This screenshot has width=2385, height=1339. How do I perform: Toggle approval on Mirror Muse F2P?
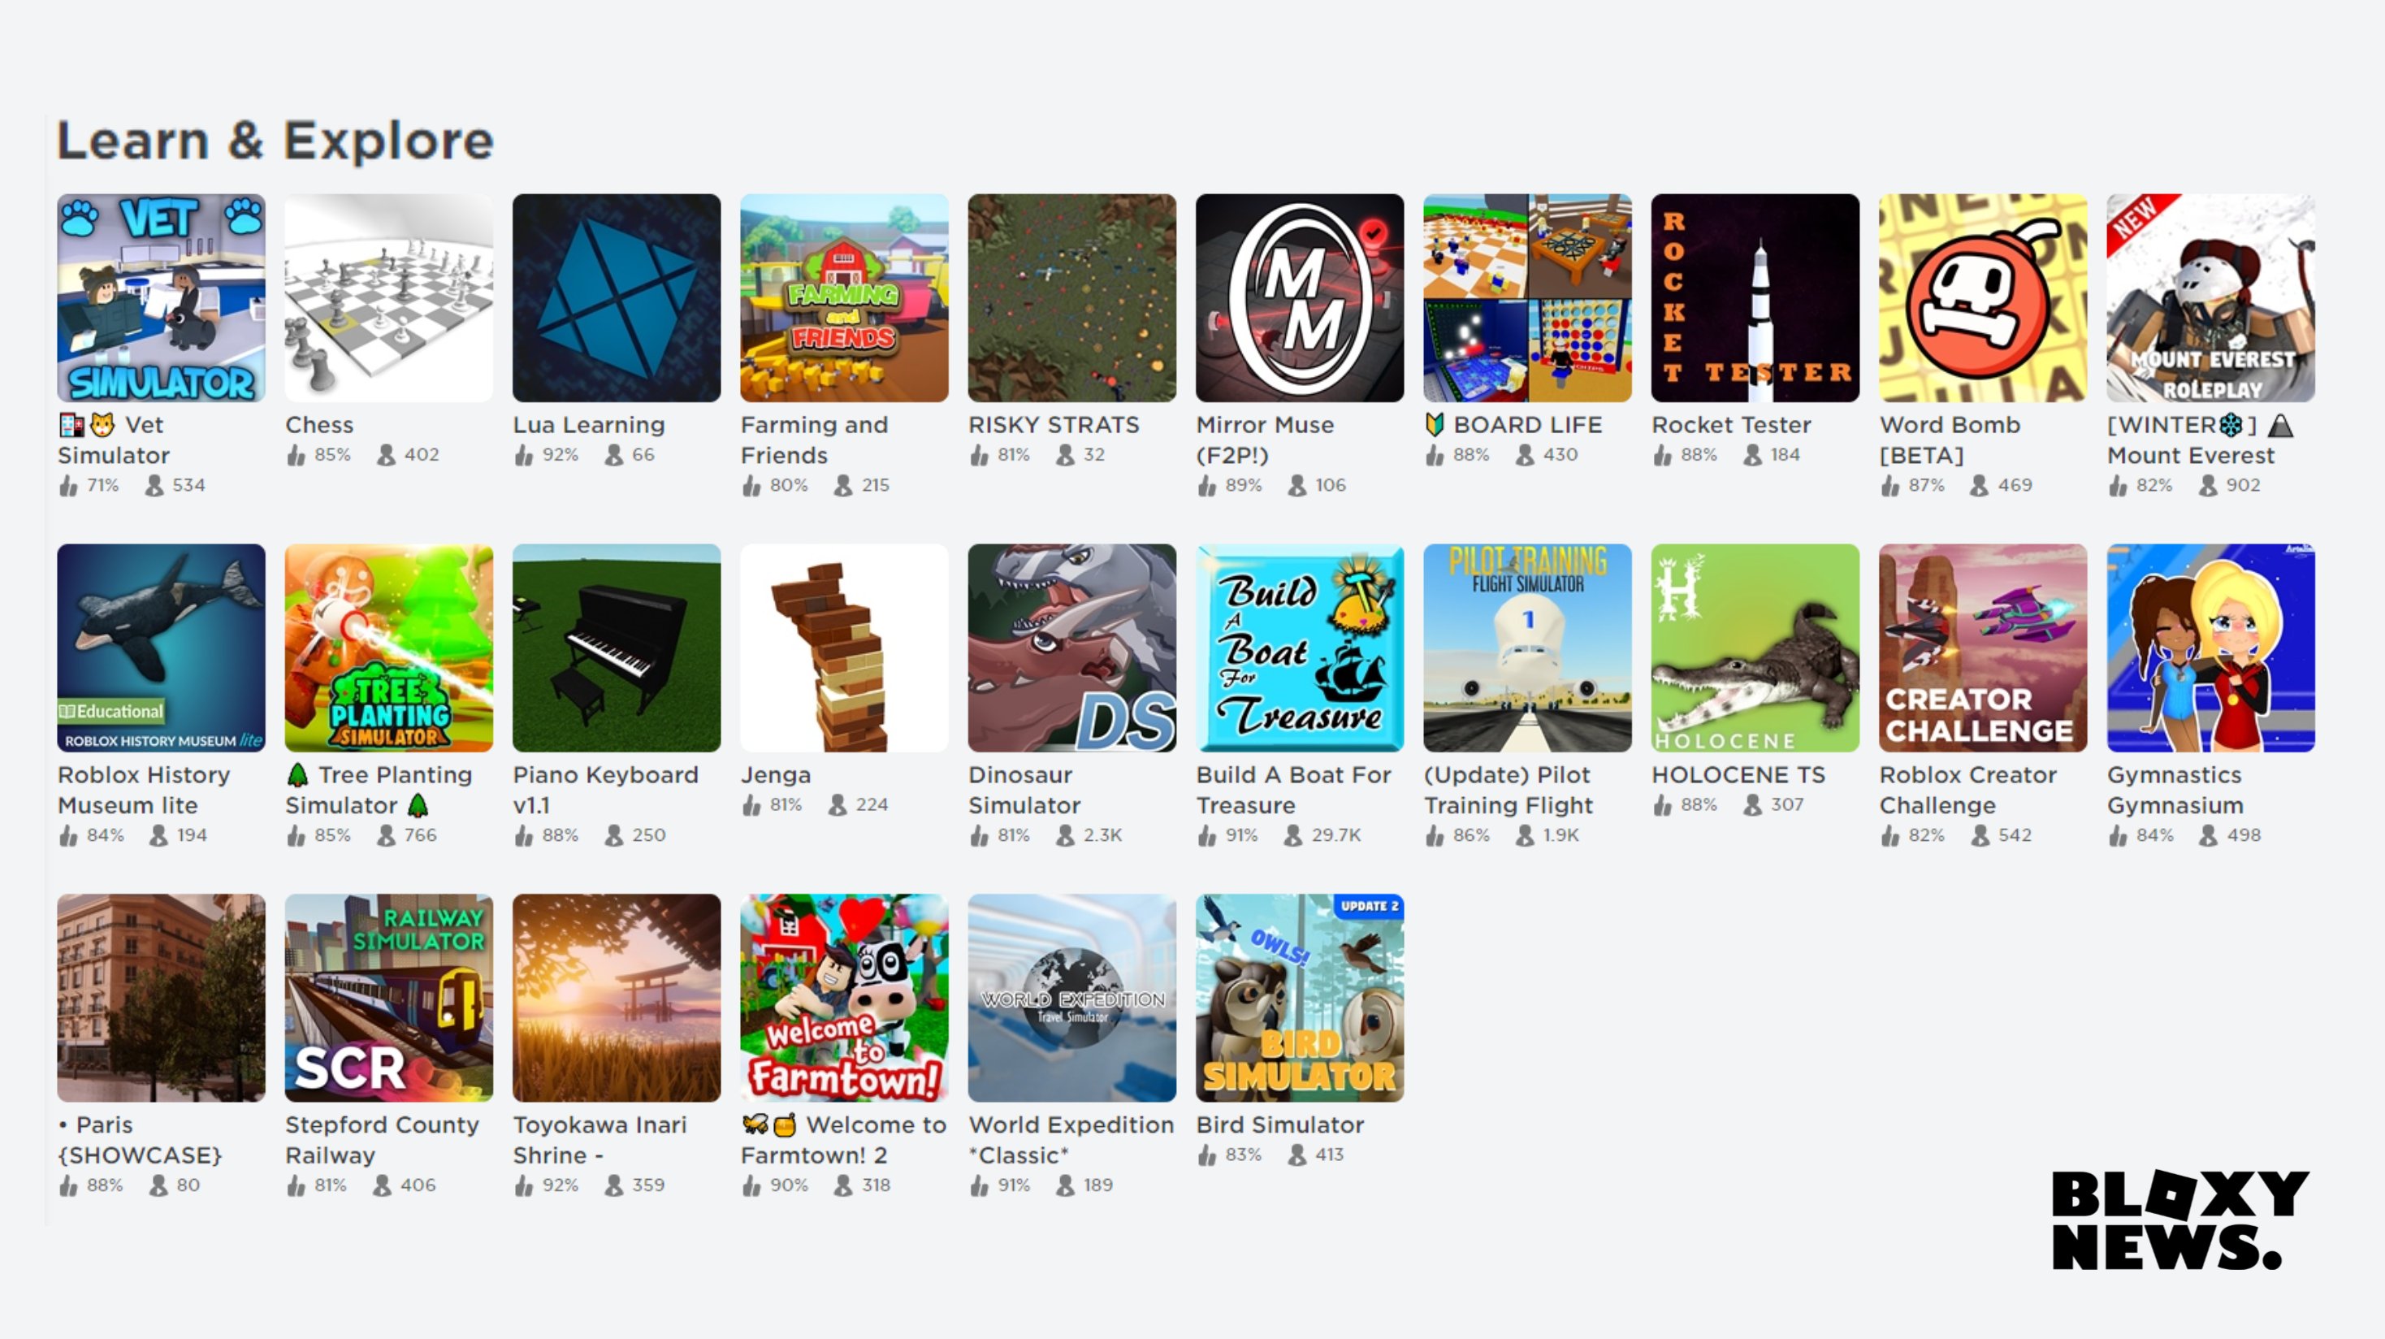pos(1207,485)
